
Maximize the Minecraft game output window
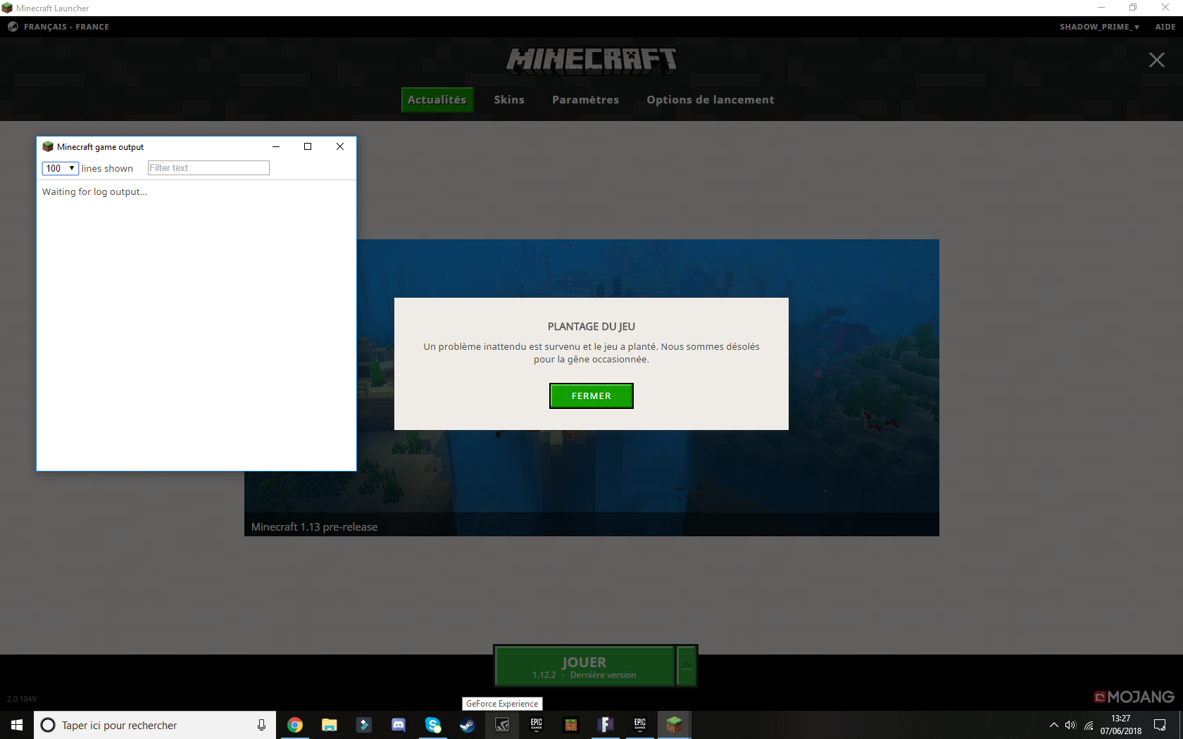(308, 146)
